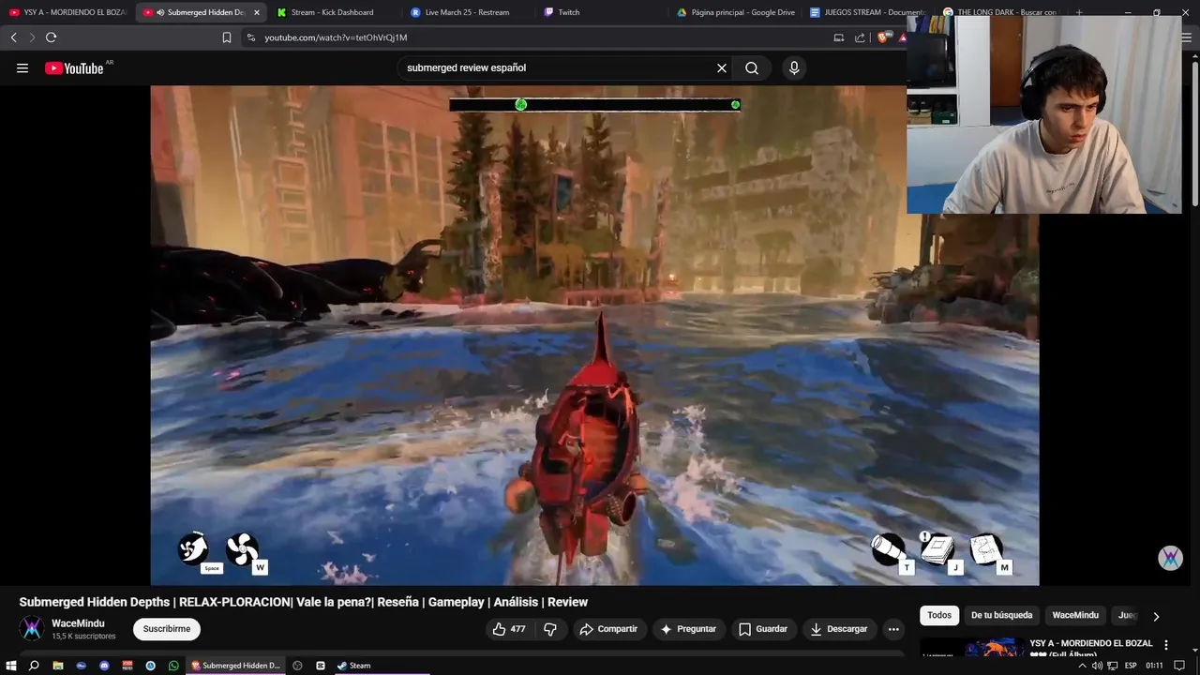The width and height of the screenshot is (1200, 675).
Task: Open WaceMindu channel avatar
Action: [32, 628]
